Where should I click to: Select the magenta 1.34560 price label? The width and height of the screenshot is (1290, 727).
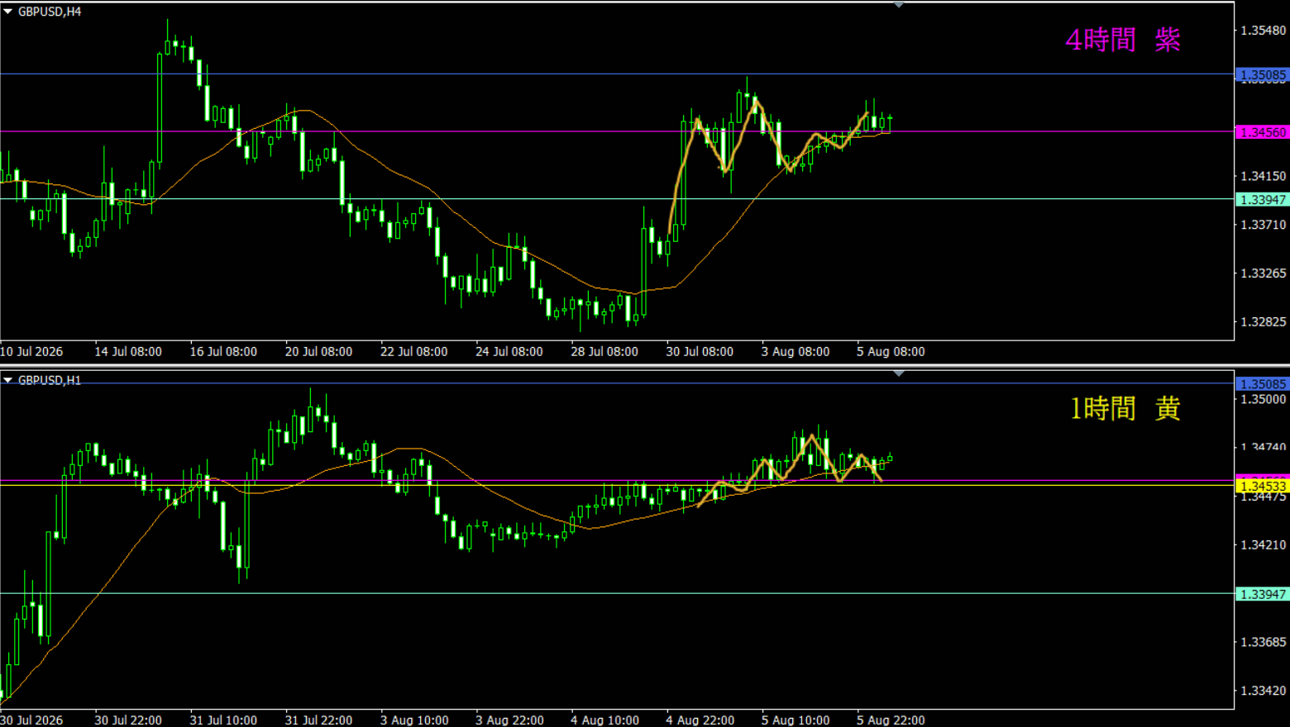click(x=1263, y=132)
